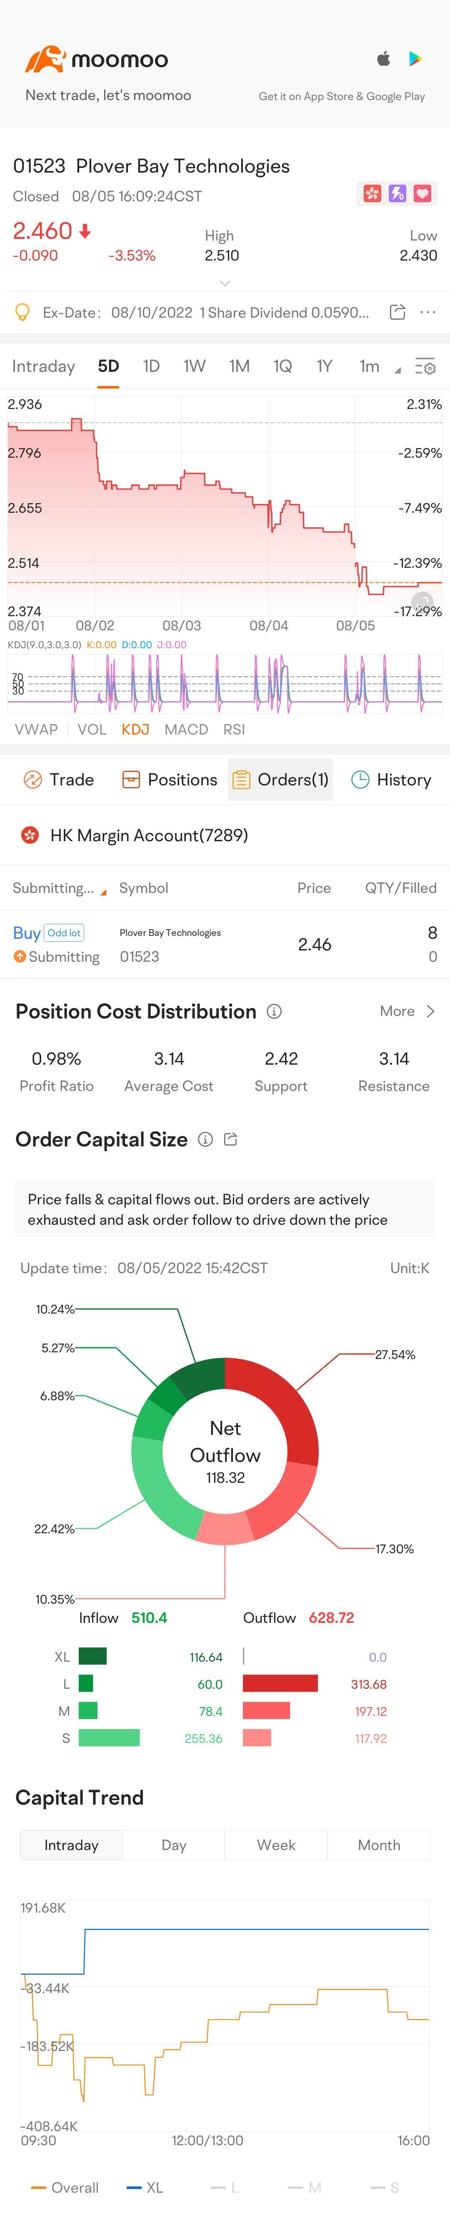Enable the KDJ indicator
Viewport: 450px width, 2229px height.
135,730
